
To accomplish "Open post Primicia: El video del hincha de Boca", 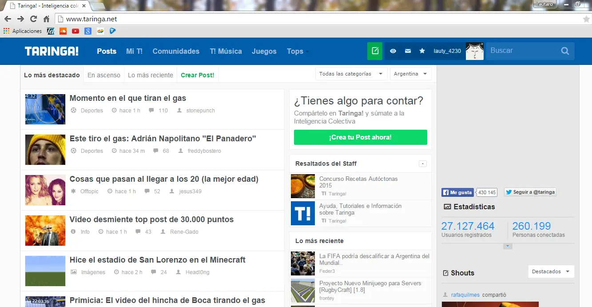I will coord(167,300).
